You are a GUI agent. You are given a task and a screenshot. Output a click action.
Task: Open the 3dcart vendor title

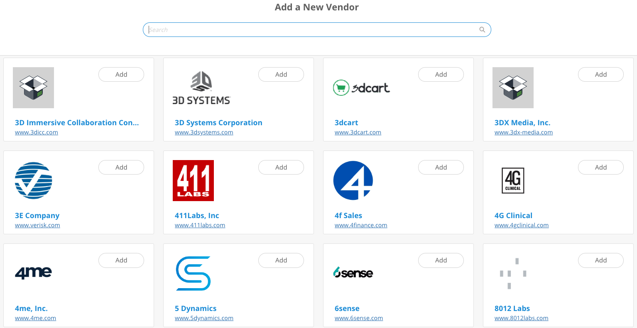click(x=346, y=123)
